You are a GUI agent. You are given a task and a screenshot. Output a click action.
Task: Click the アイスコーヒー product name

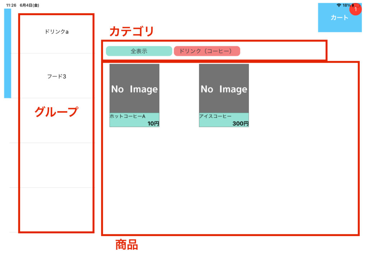coord(215,116)
